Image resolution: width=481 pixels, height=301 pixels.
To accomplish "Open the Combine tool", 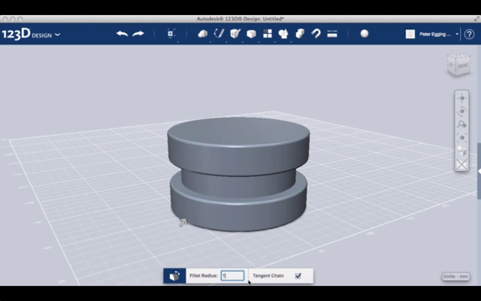I will [300, 34].
